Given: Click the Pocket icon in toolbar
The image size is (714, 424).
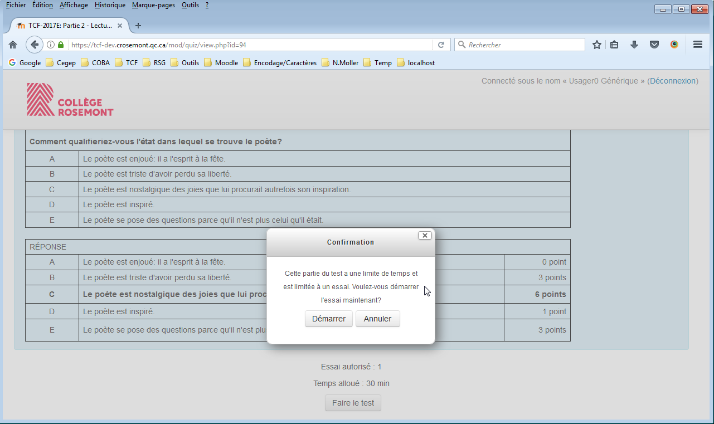Looking at the screenshot, I should pos(654,45).
